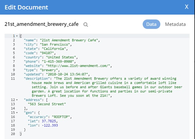The height and width of the screenshot is (139, 195).
Task: Click the type value "brewery"
Action: tap(49, 70)
